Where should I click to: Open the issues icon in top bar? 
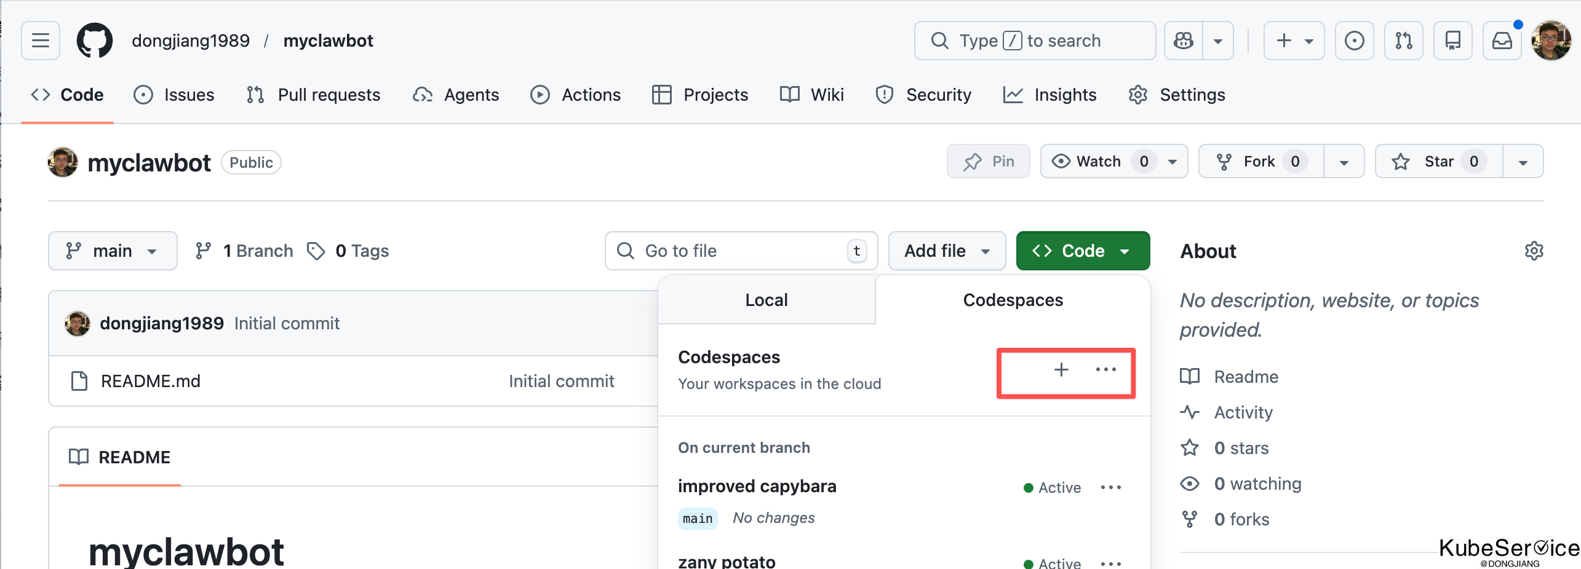1354,41
